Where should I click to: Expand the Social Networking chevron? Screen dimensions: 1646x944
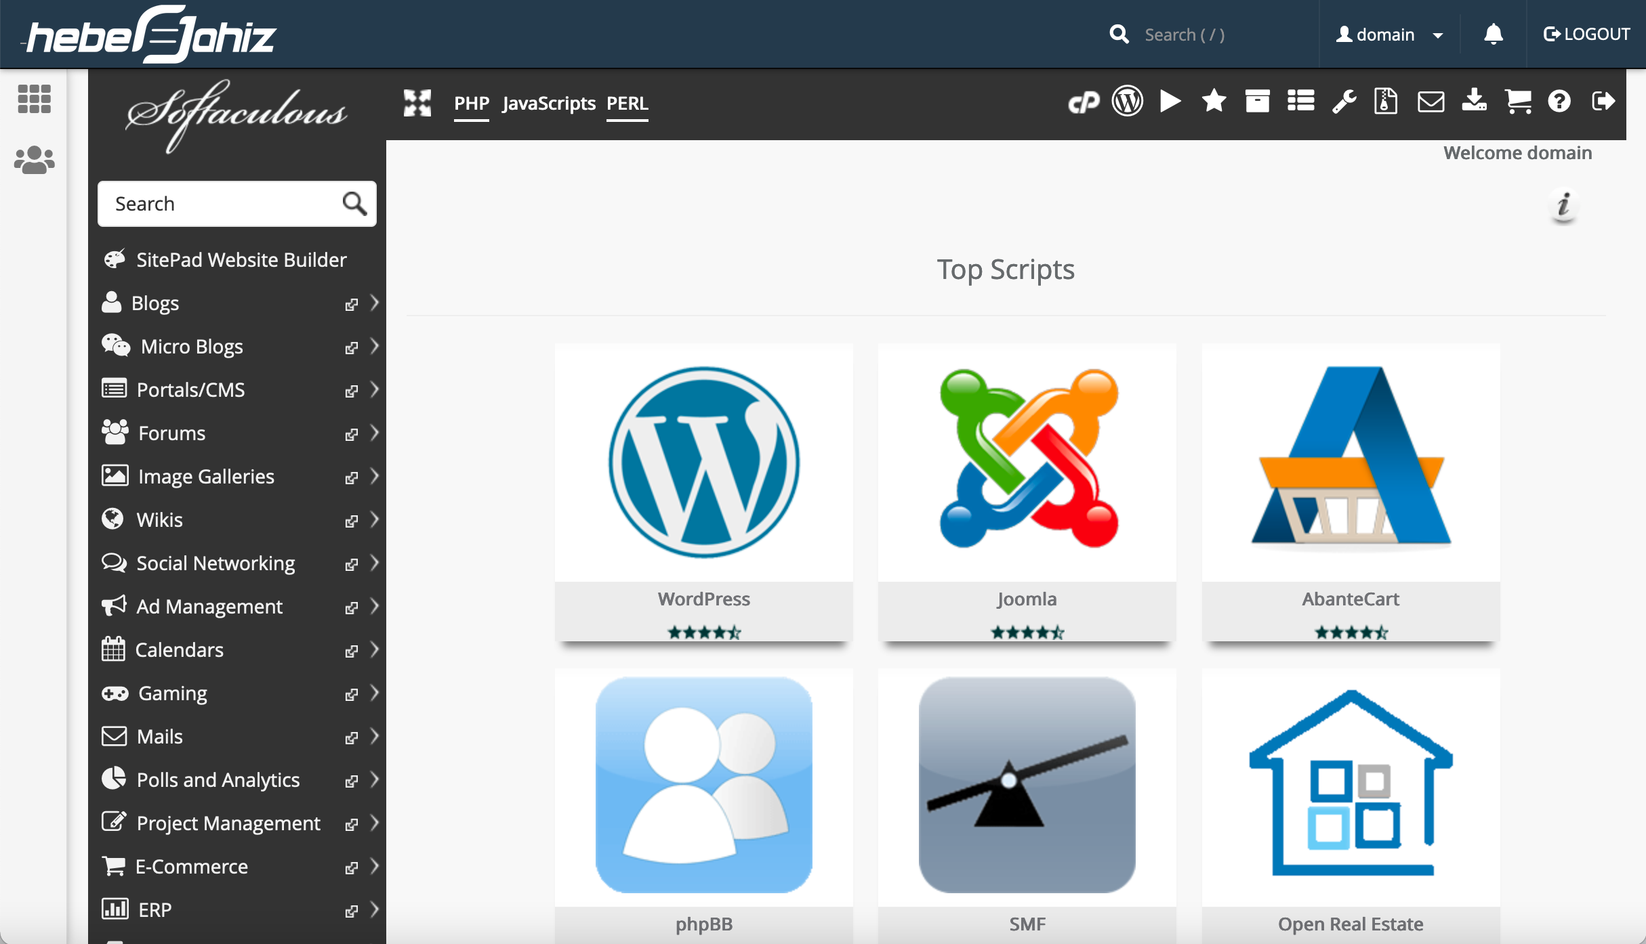[x=374, y=563]
